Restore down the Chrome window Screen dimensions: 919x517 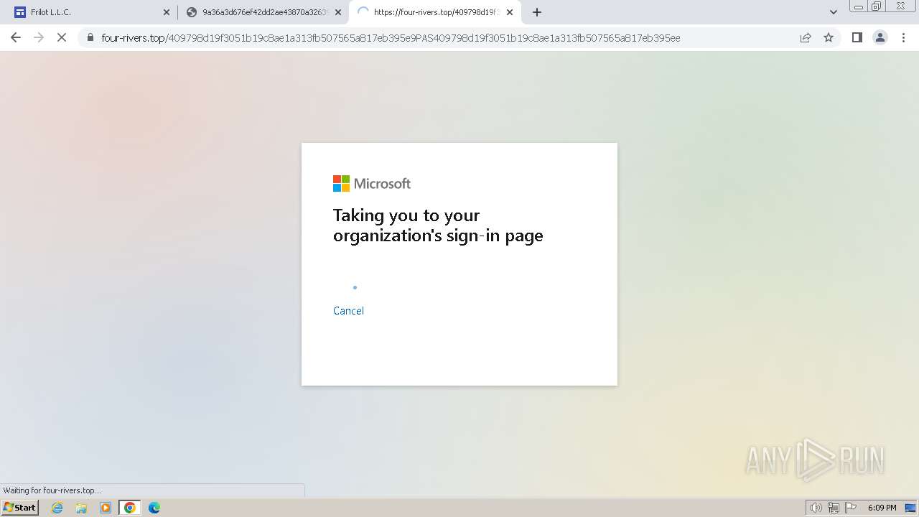[x=877, y=6]
